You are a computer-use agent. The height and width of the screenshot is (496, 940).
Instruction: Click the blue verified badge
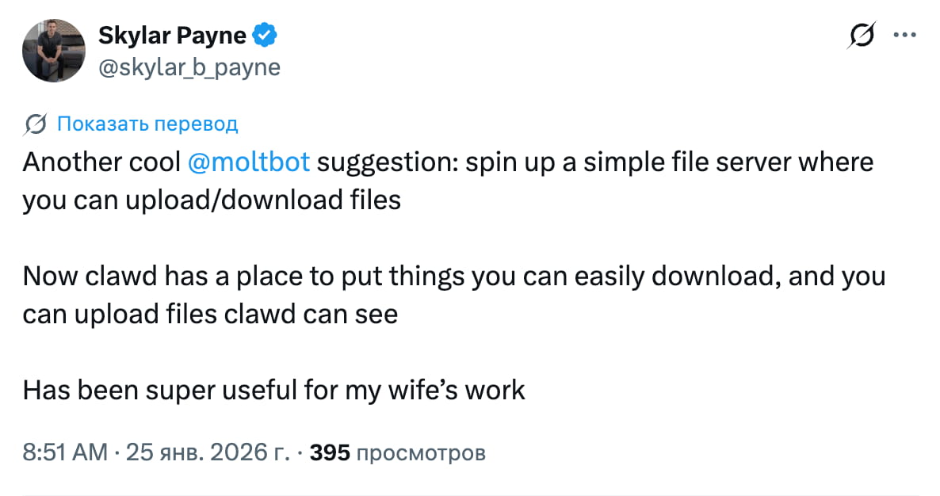[x=264, y=35]
